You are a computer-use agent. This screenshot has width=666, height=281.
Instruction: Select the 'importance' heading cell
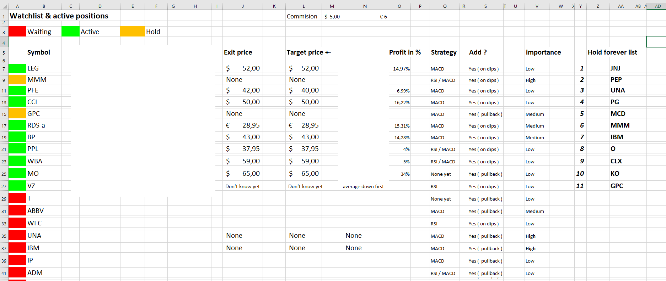click(543, 52)
